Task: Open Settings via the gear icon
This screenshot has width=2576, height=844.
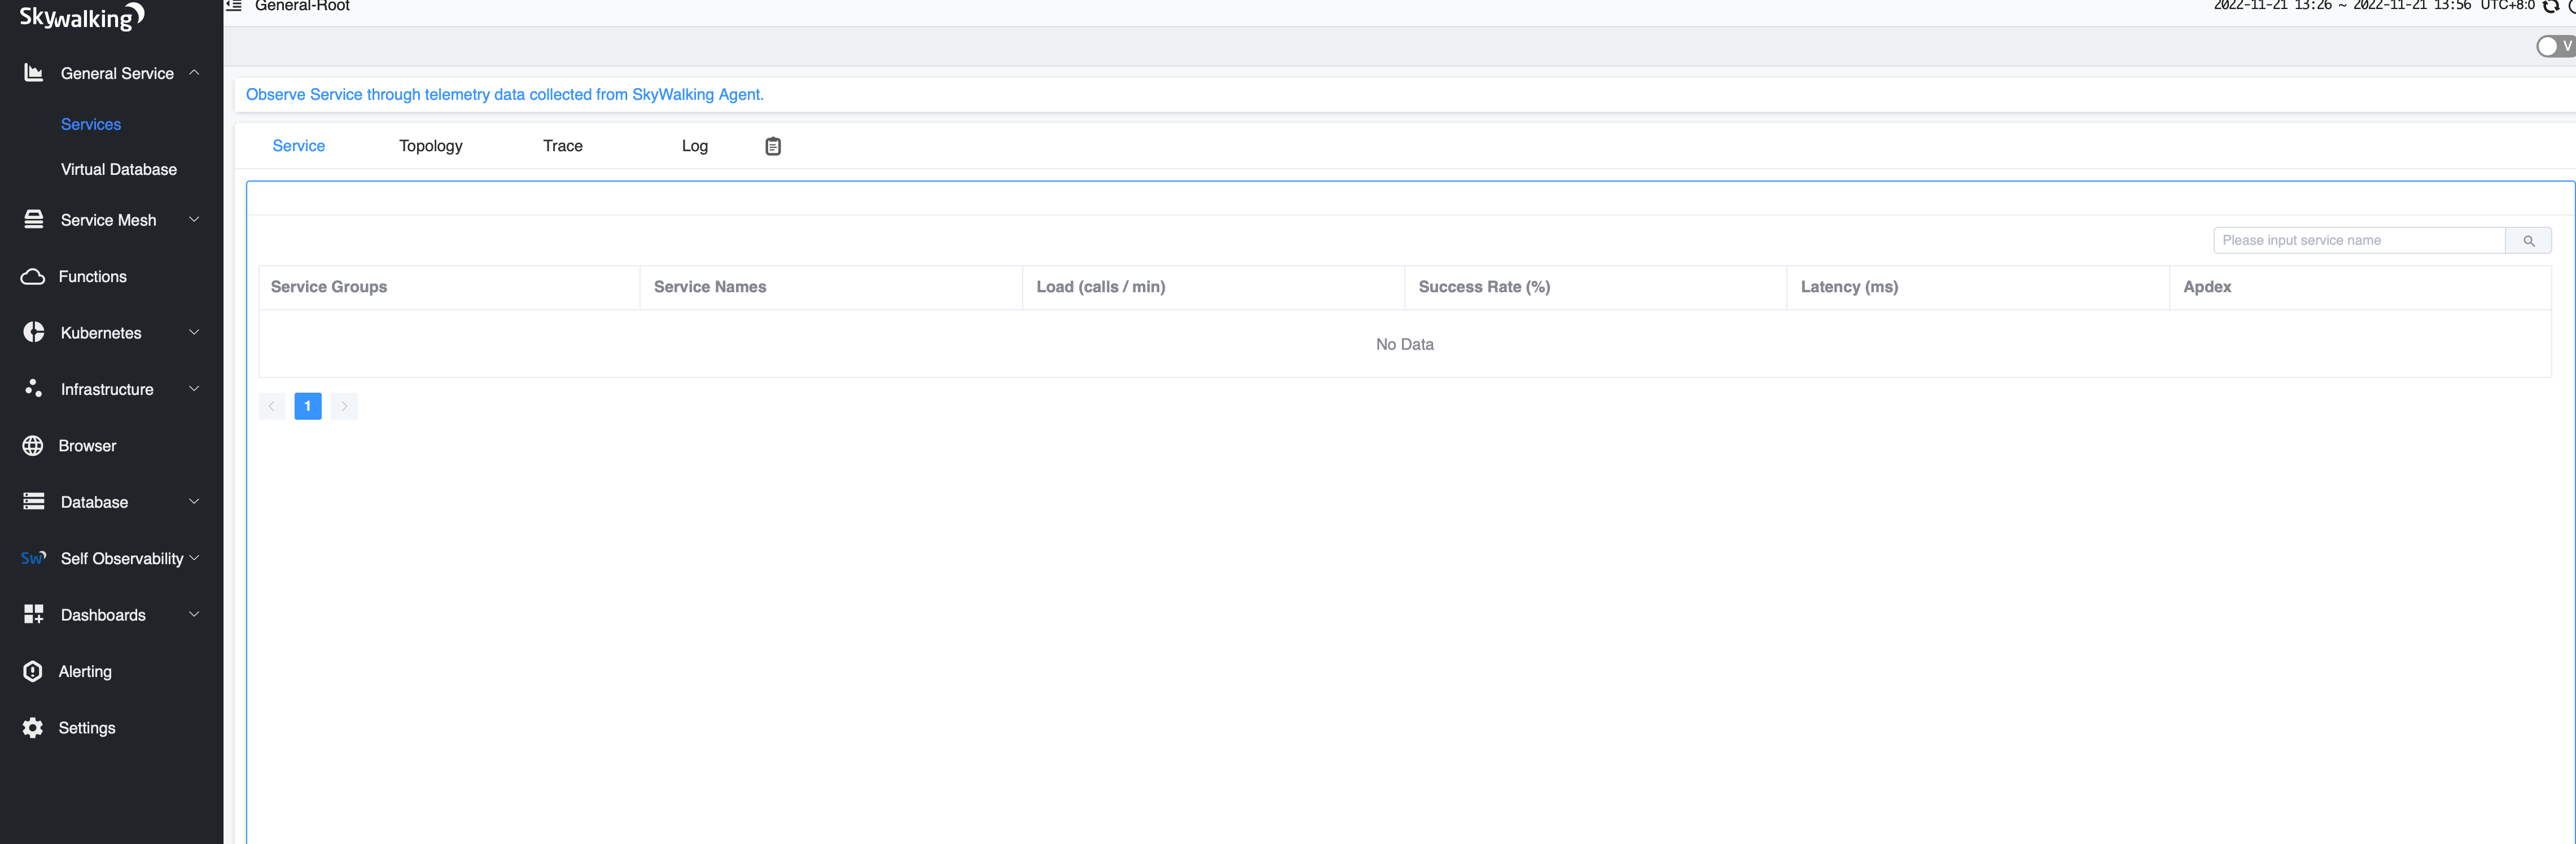Action: [x=33, y=727]
